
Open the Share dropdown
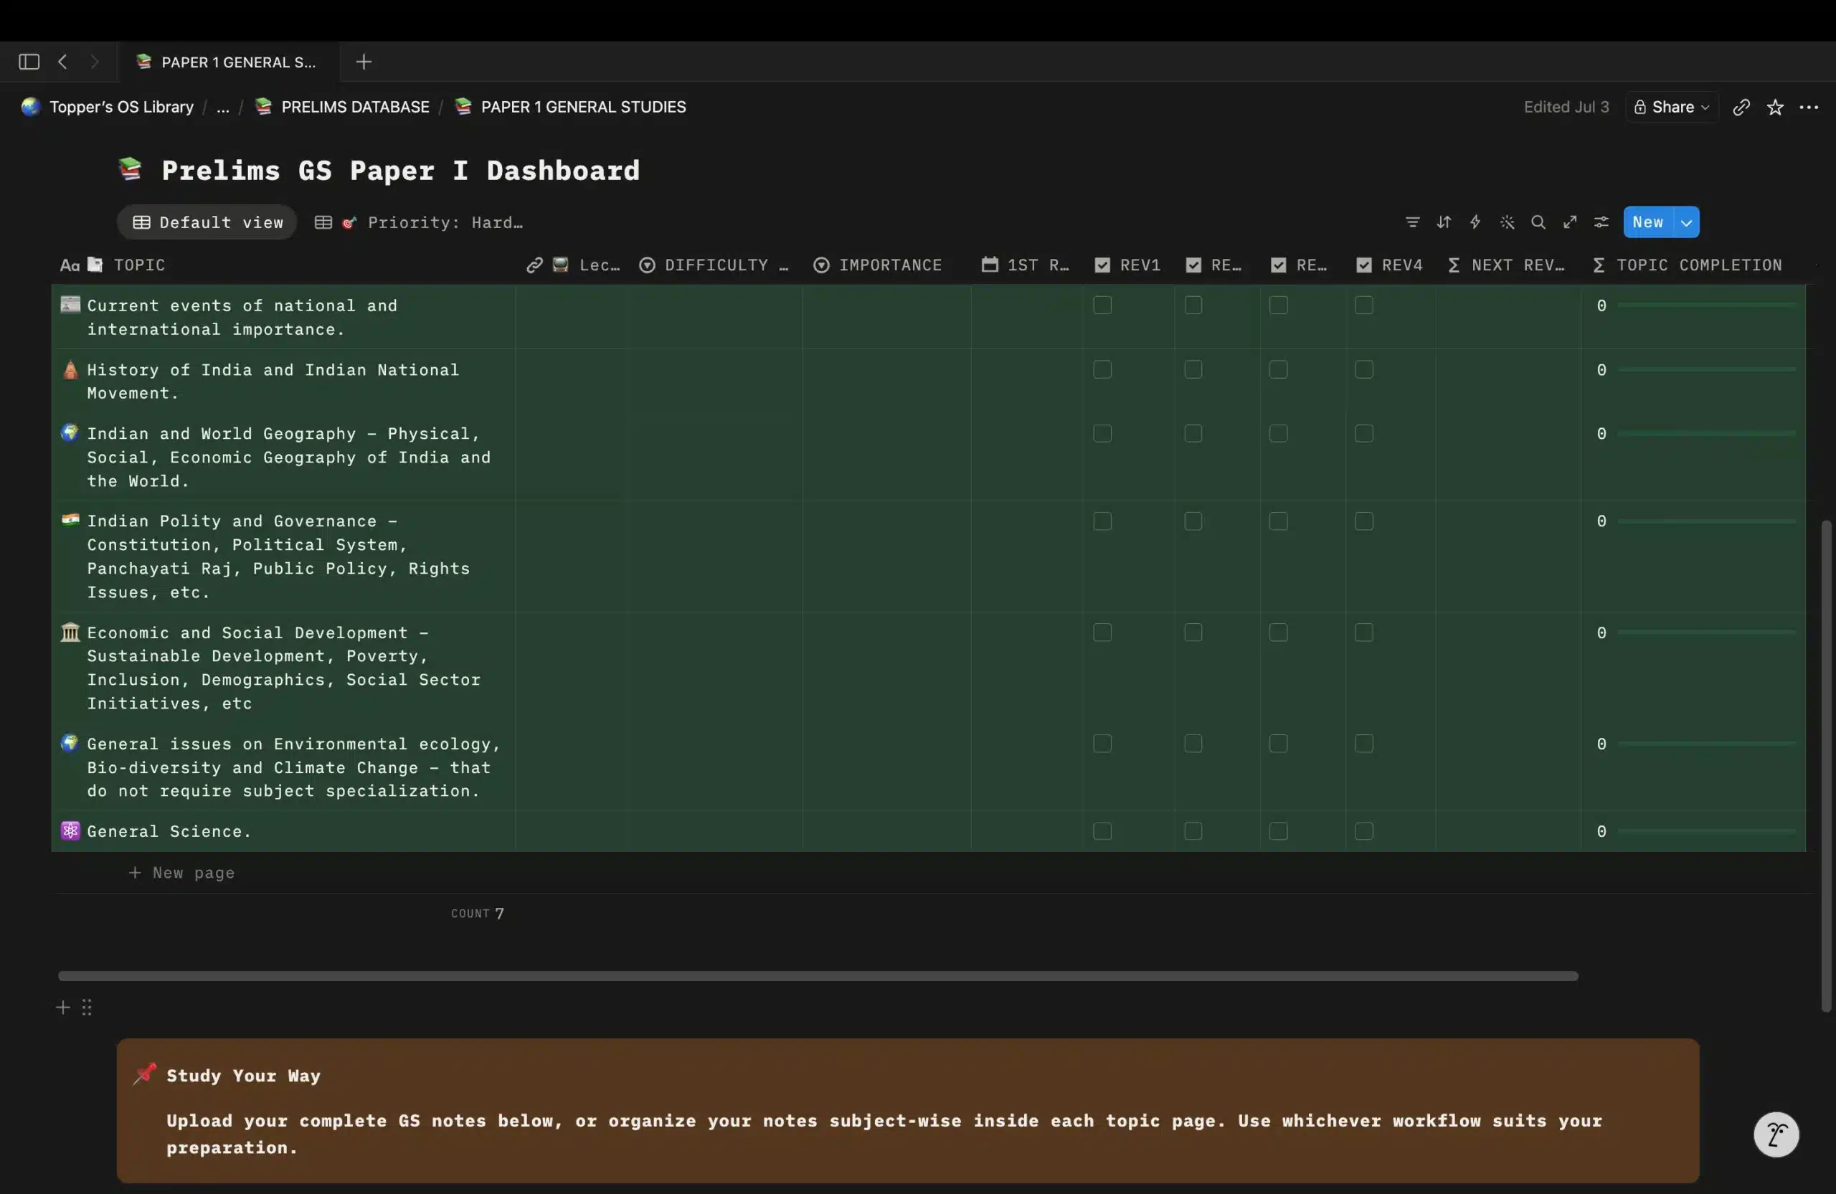pyautogui.click(x=1672, y=108)
